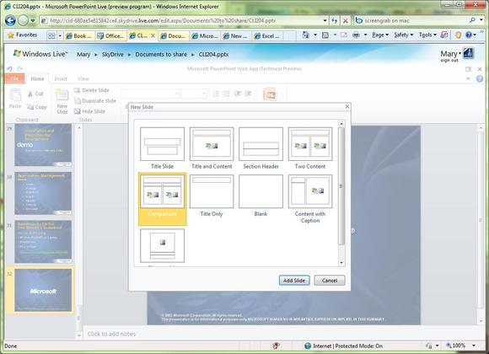This screenshot has height=354, width=489.
Task: Click the Cut command
Action: pyautogui.click(x=35, y=94)
